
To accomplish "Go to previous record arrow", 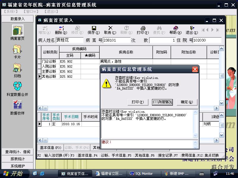I will coord(207,30).
